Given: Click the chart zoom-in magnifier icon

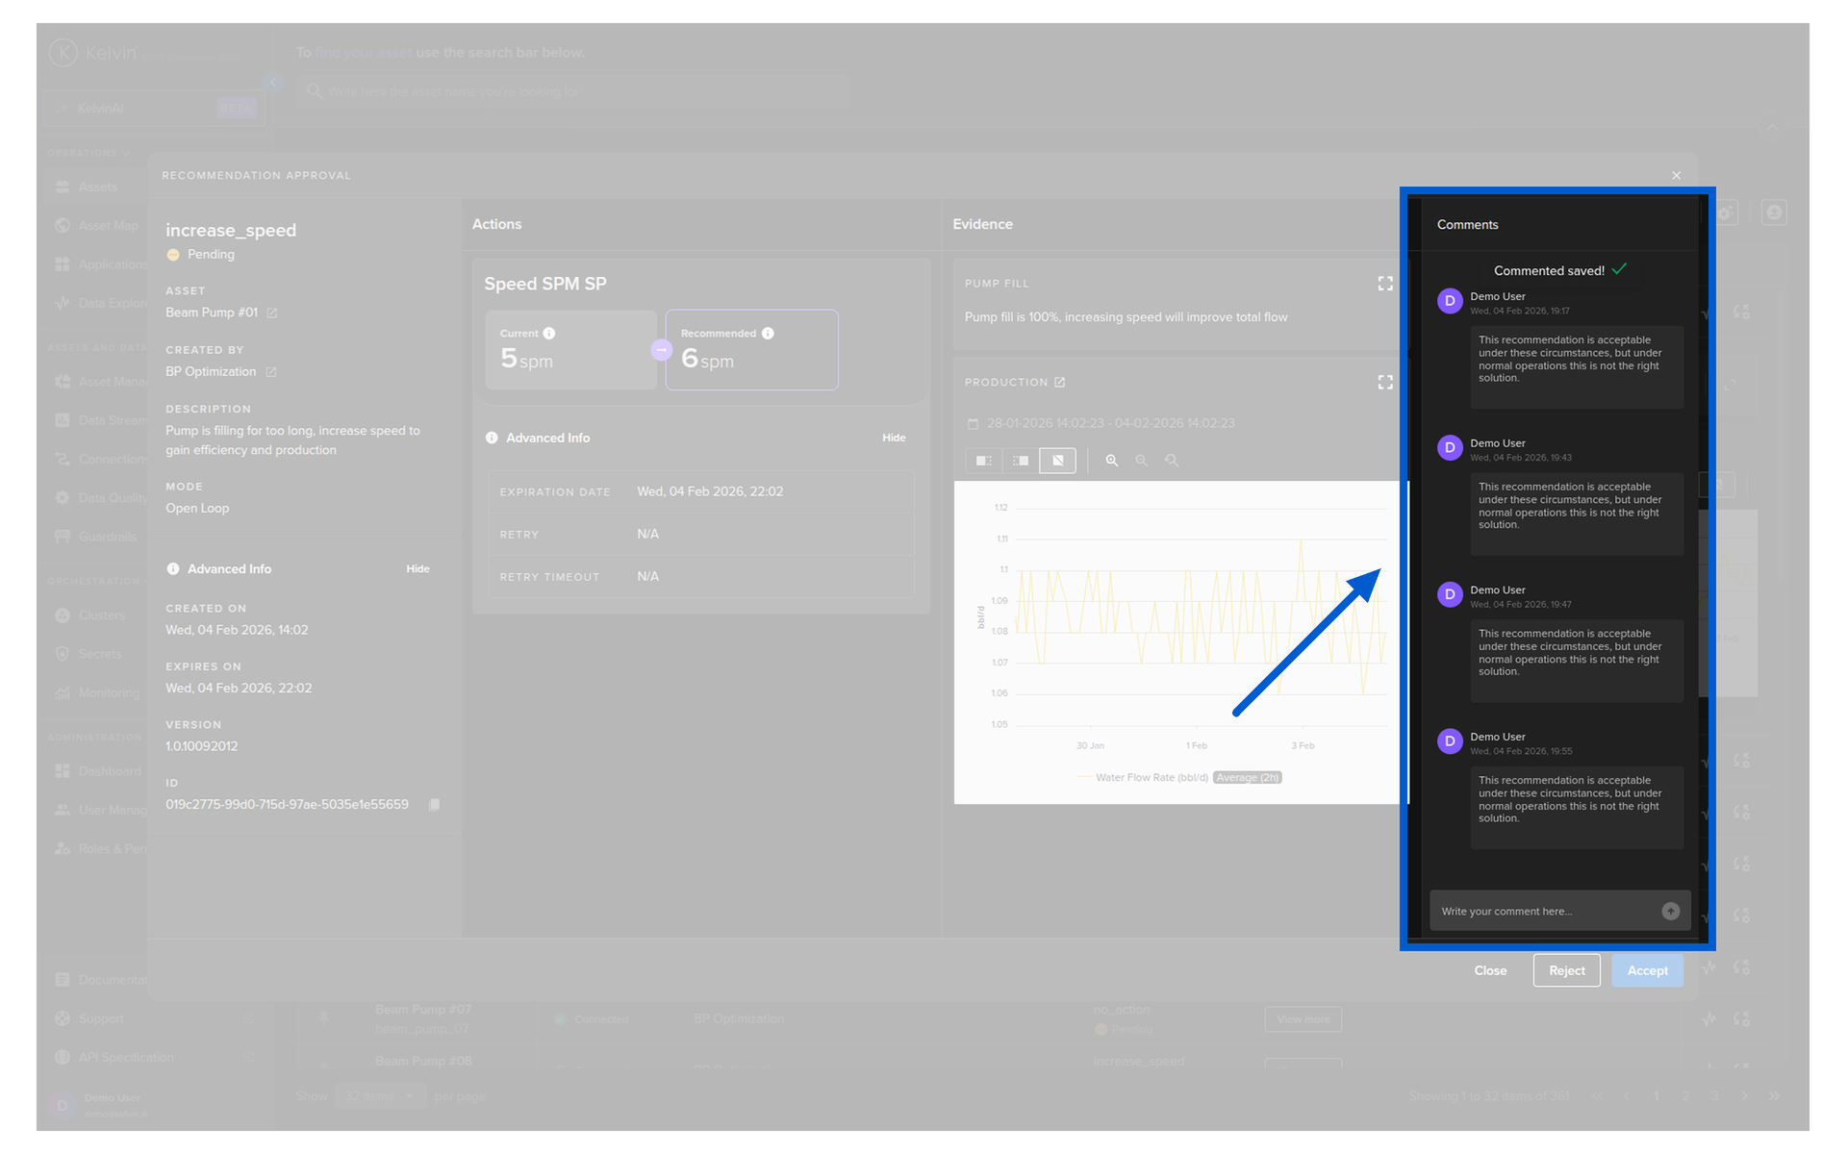Looking at the screenshot, I should pos(1111,461).
